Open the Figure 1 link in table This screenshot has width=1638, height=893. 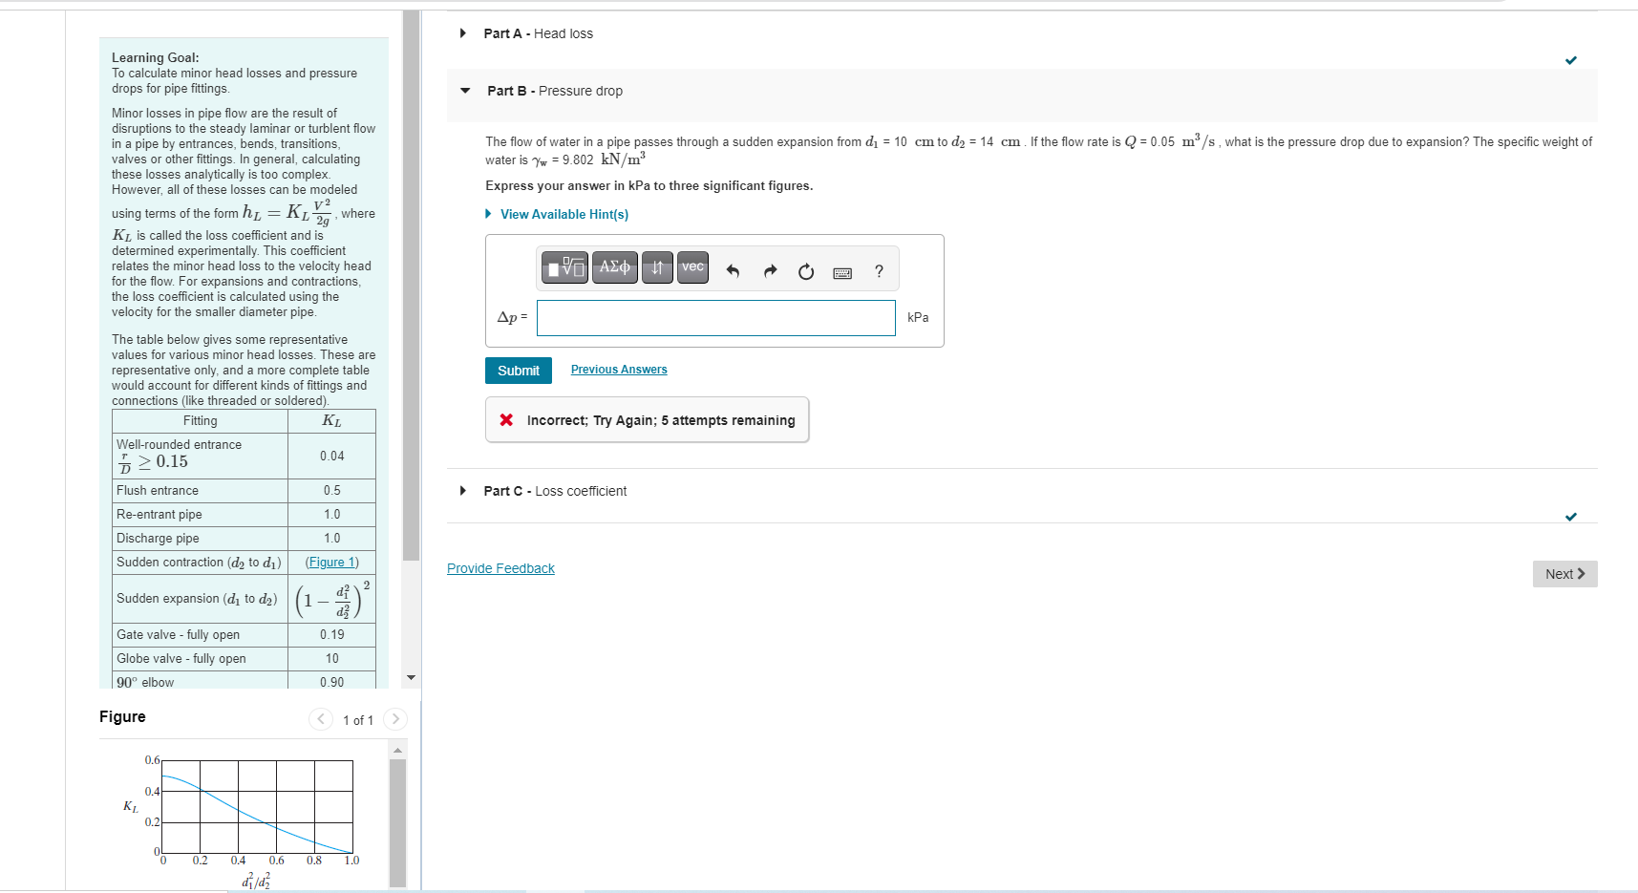331,563
